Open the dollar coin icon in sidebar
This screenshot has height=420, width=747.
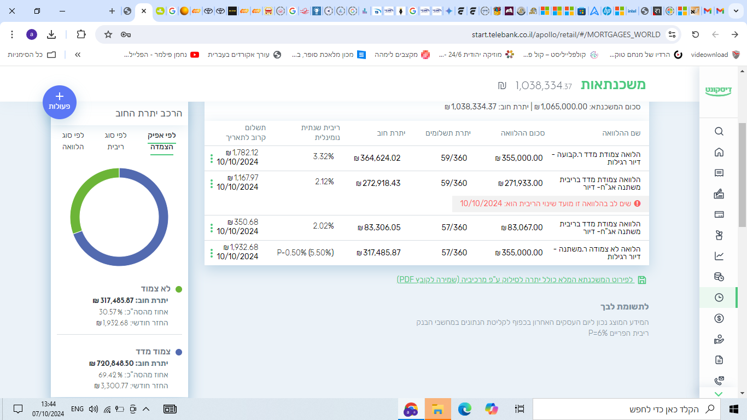(719, 318)
